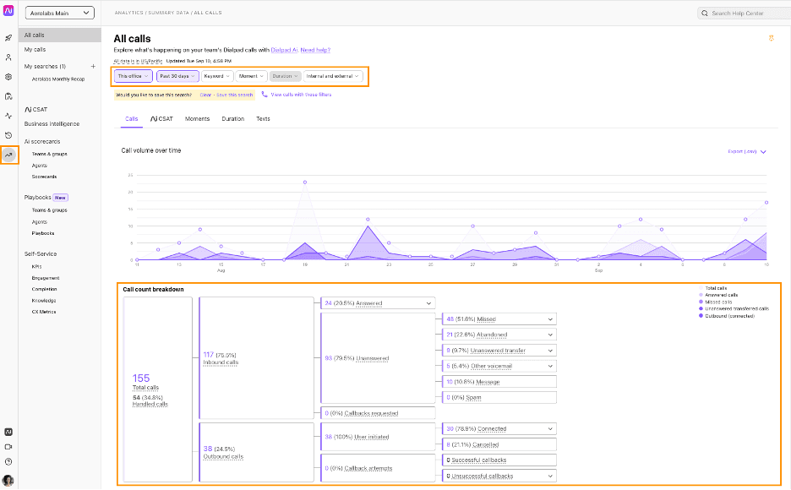The width and height of the screenshot is (791, 490).
Task: Click the plus icon beside My searches
Action: pyautogui.click(x=92, y=66)
